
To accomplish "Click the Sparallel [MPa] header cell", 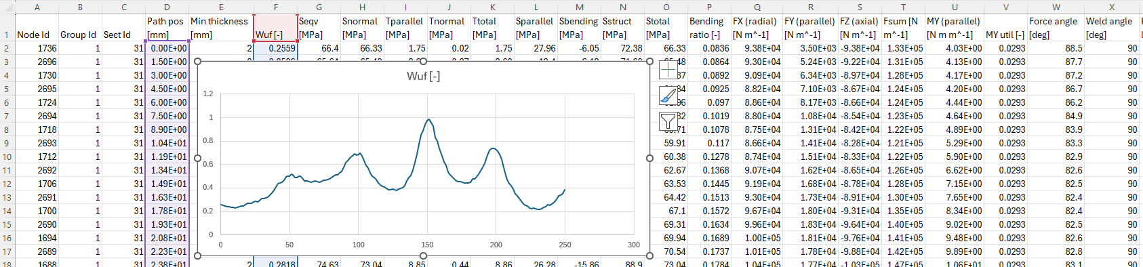I will (x=536, y=28).
